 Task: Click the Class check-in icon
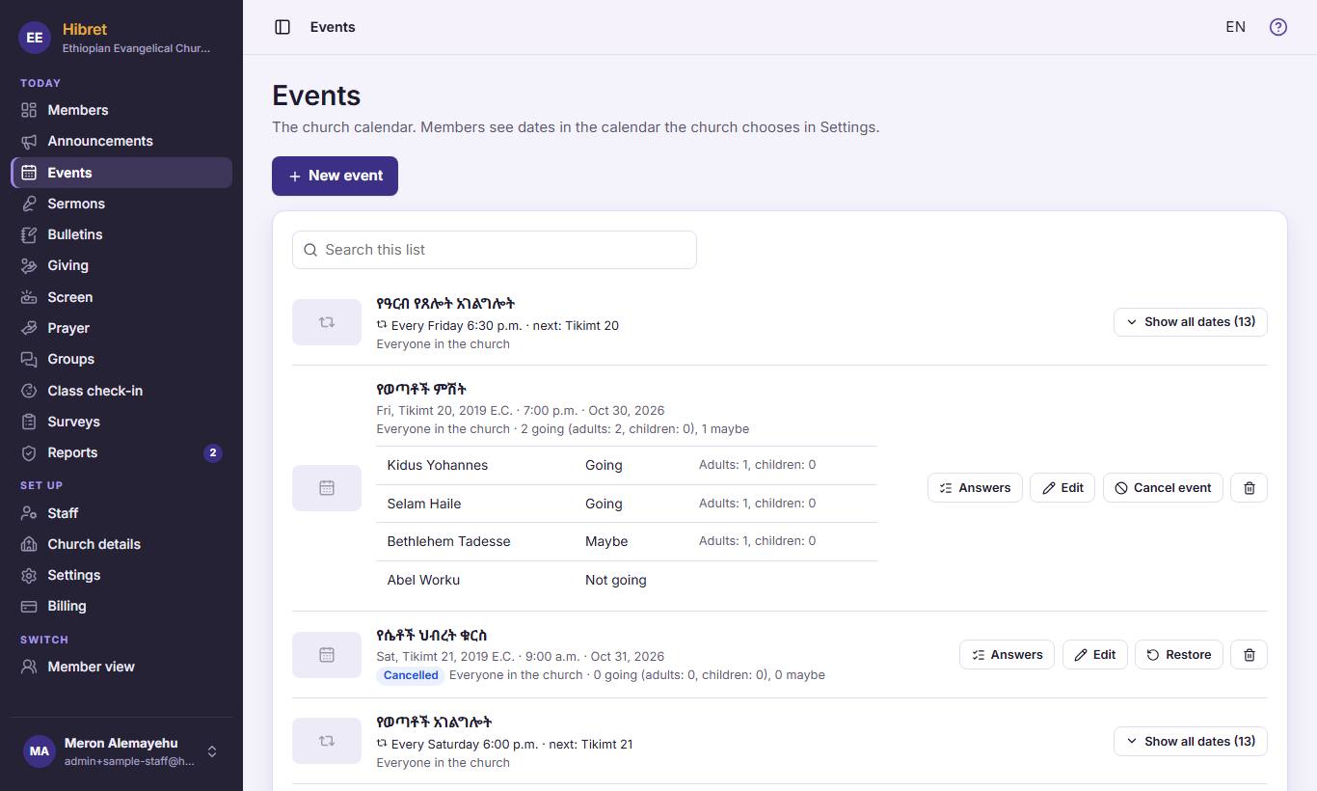(x=29, y=391)
